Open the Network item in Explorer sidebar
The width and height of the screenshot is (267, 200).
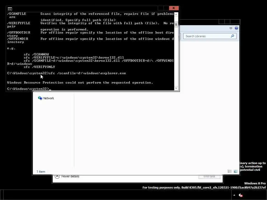coord(46,98)
